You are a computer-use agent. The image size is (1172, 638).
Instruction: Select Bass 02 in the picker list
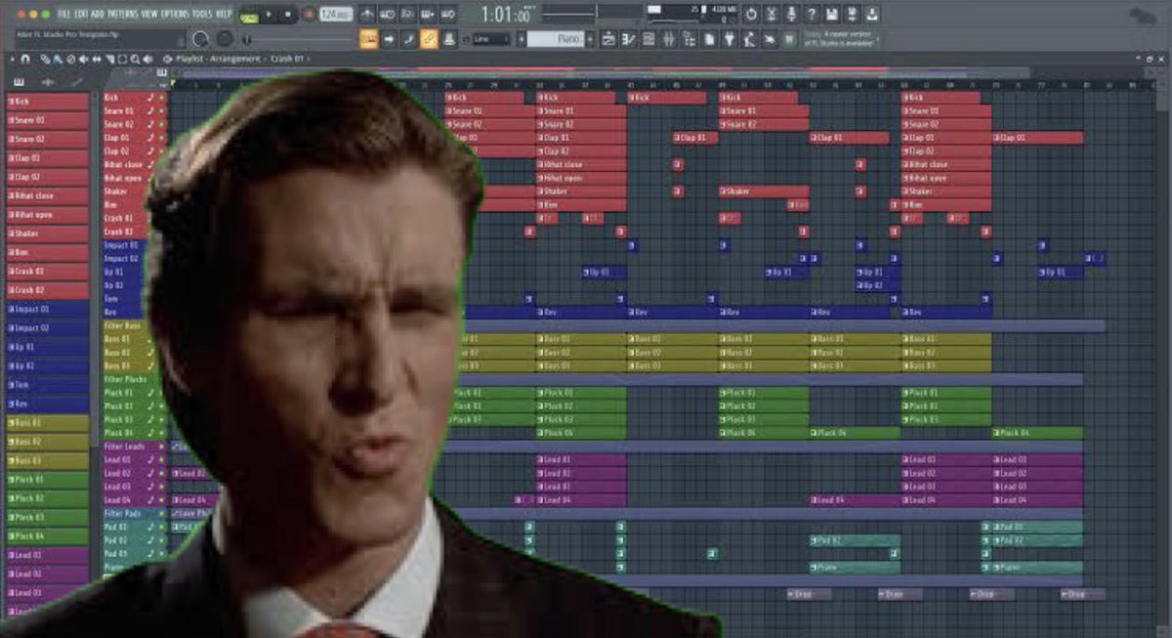[48, 442]
